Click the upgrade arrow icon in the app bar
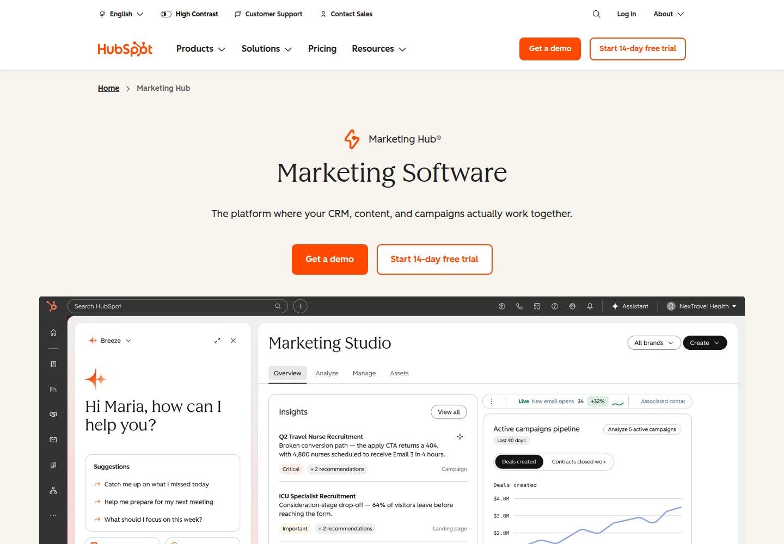 click(x=502, y=306)
